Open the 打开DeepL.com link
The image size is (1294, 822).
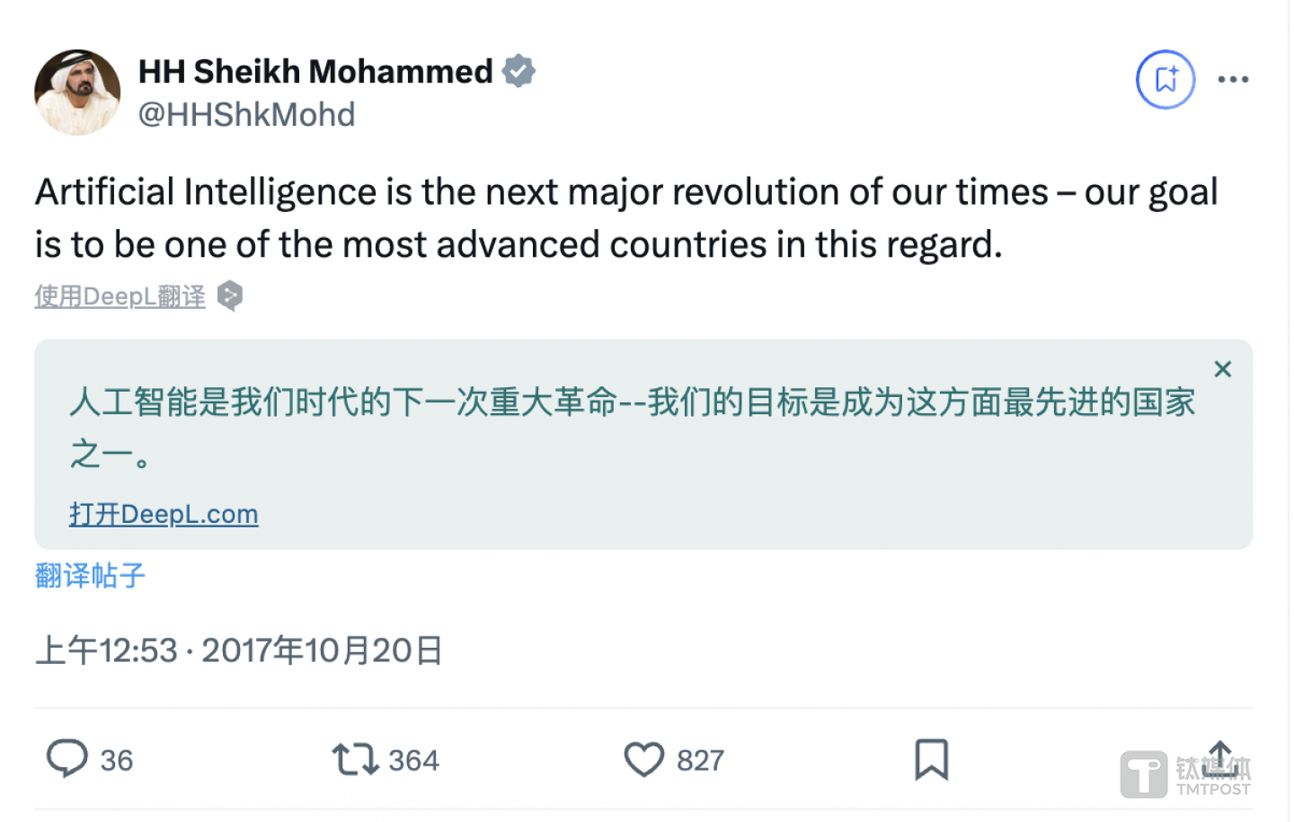click(x=164, y=514)
